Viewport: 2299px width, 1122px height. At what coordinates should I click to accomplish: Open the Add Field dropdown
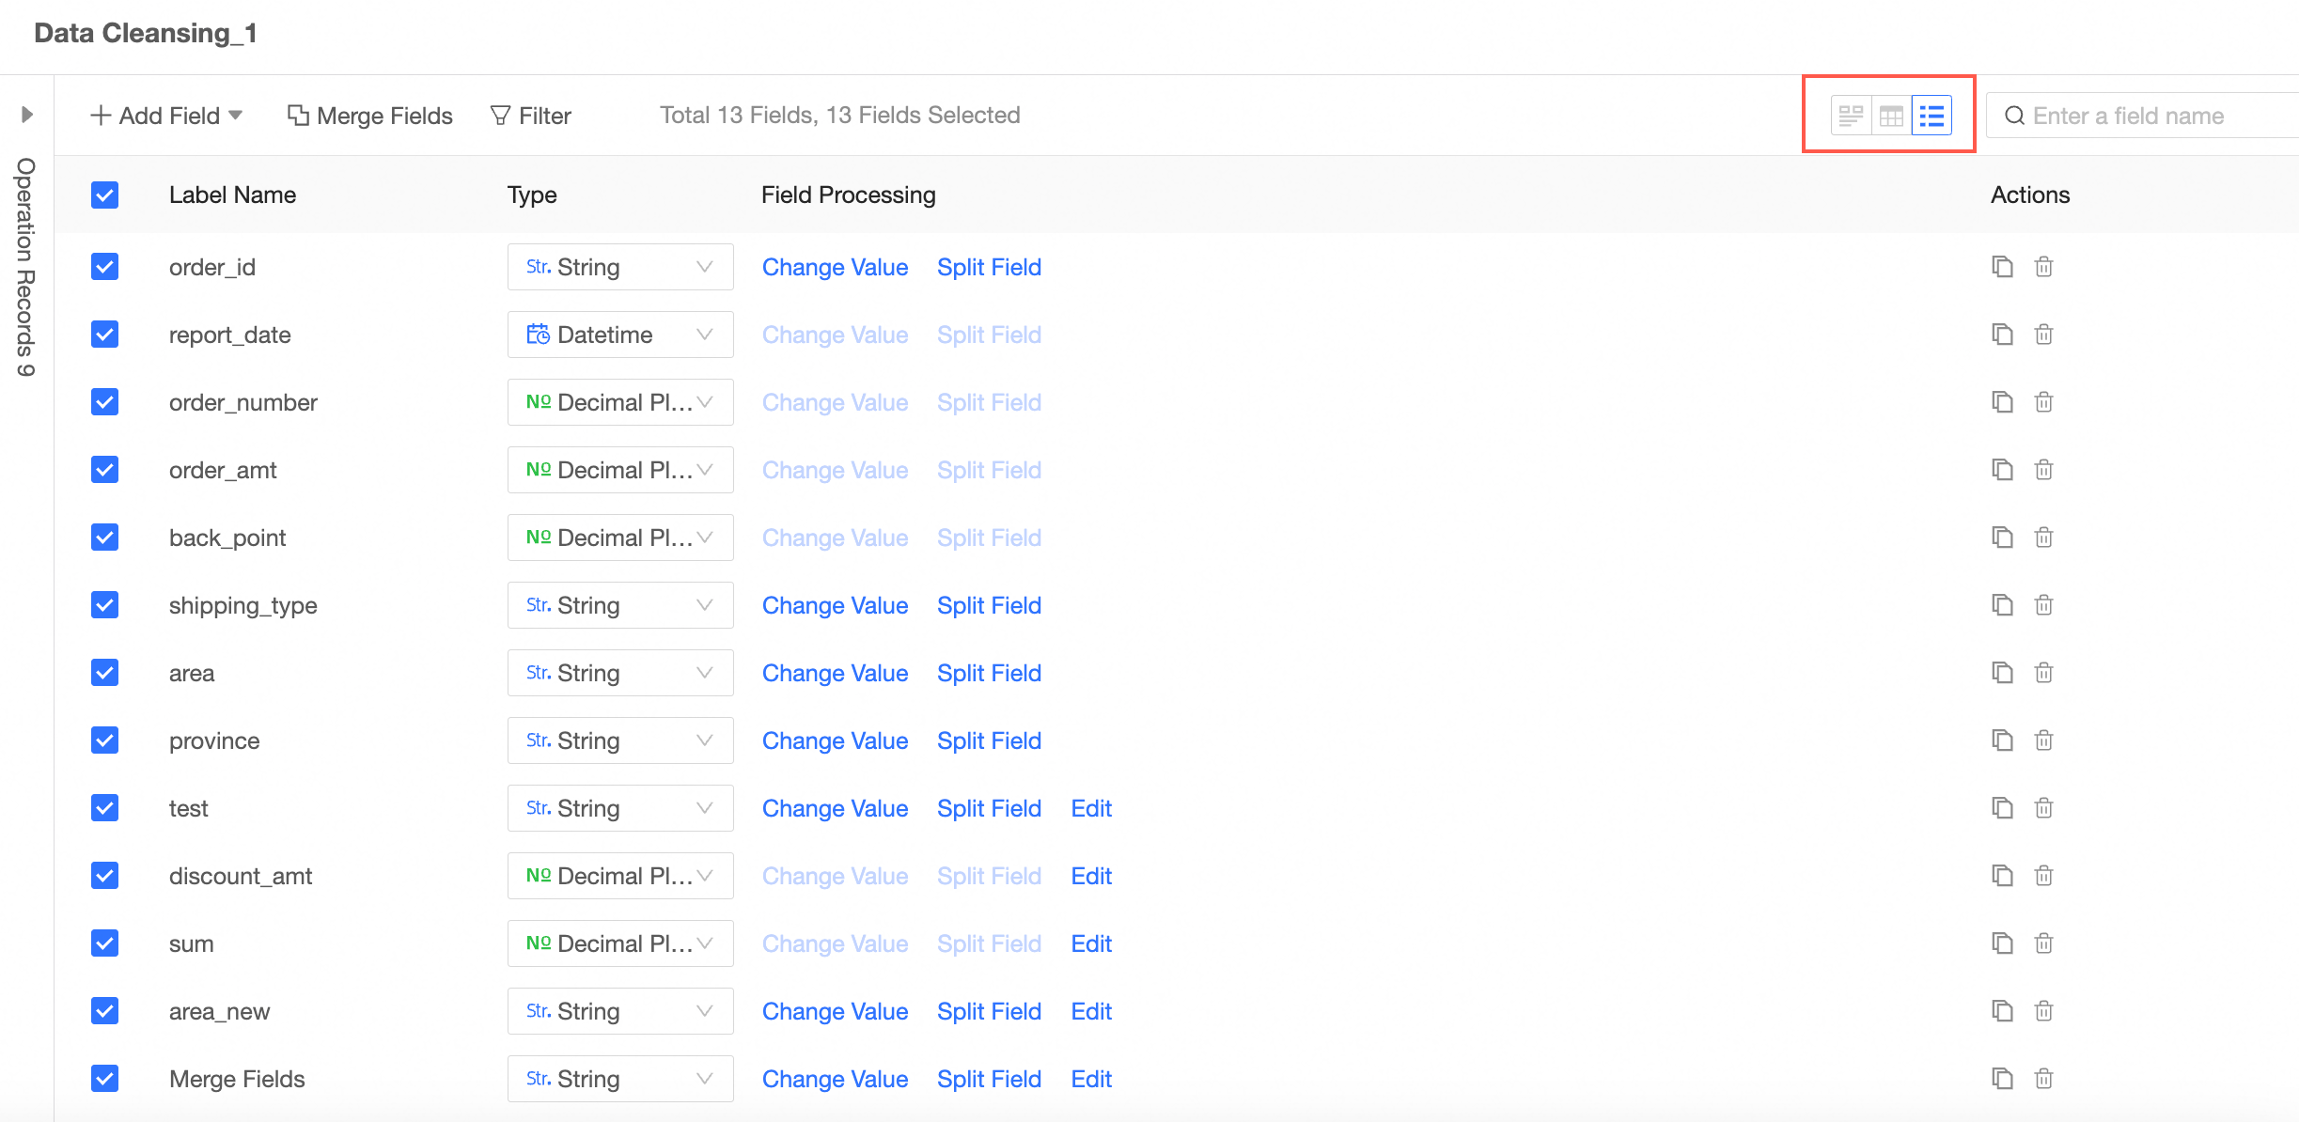click(166, 116)
